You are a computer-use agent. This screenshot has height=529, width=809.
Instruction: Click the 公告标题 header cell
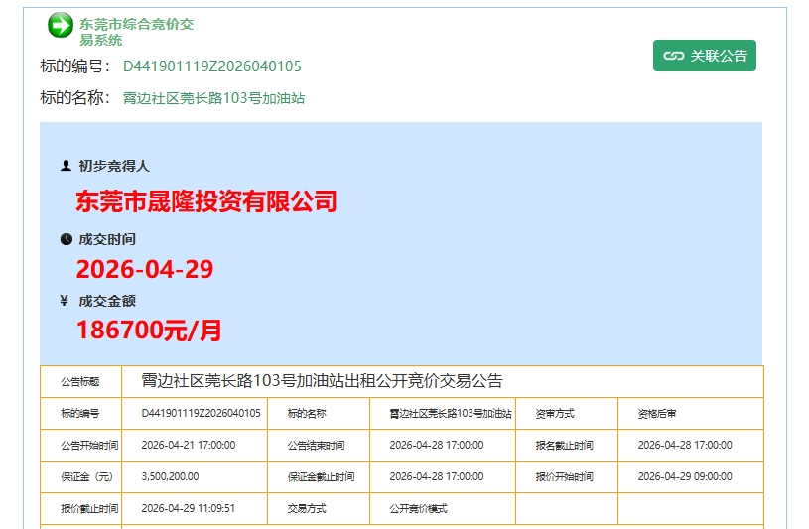[x=80, y=381]
